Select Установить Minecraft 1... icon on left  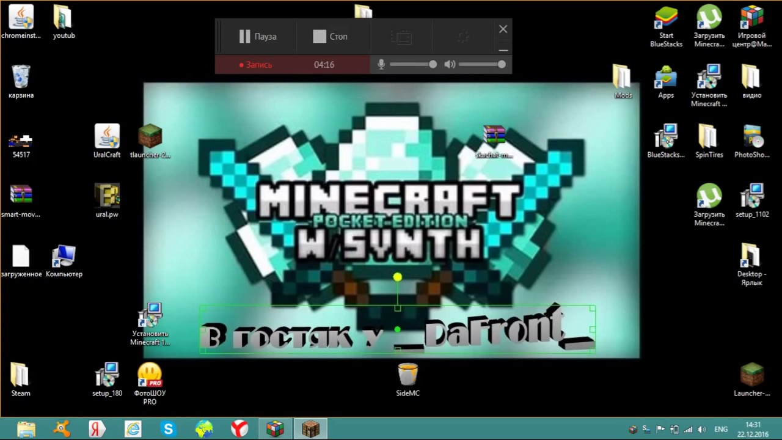[x=150, y=324]
